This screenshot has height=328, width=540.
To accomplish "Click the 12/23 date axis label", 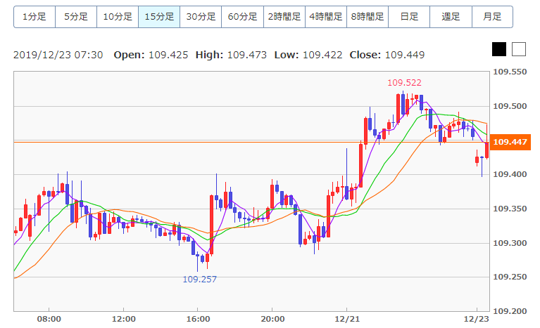I will [x=477, y=319].
